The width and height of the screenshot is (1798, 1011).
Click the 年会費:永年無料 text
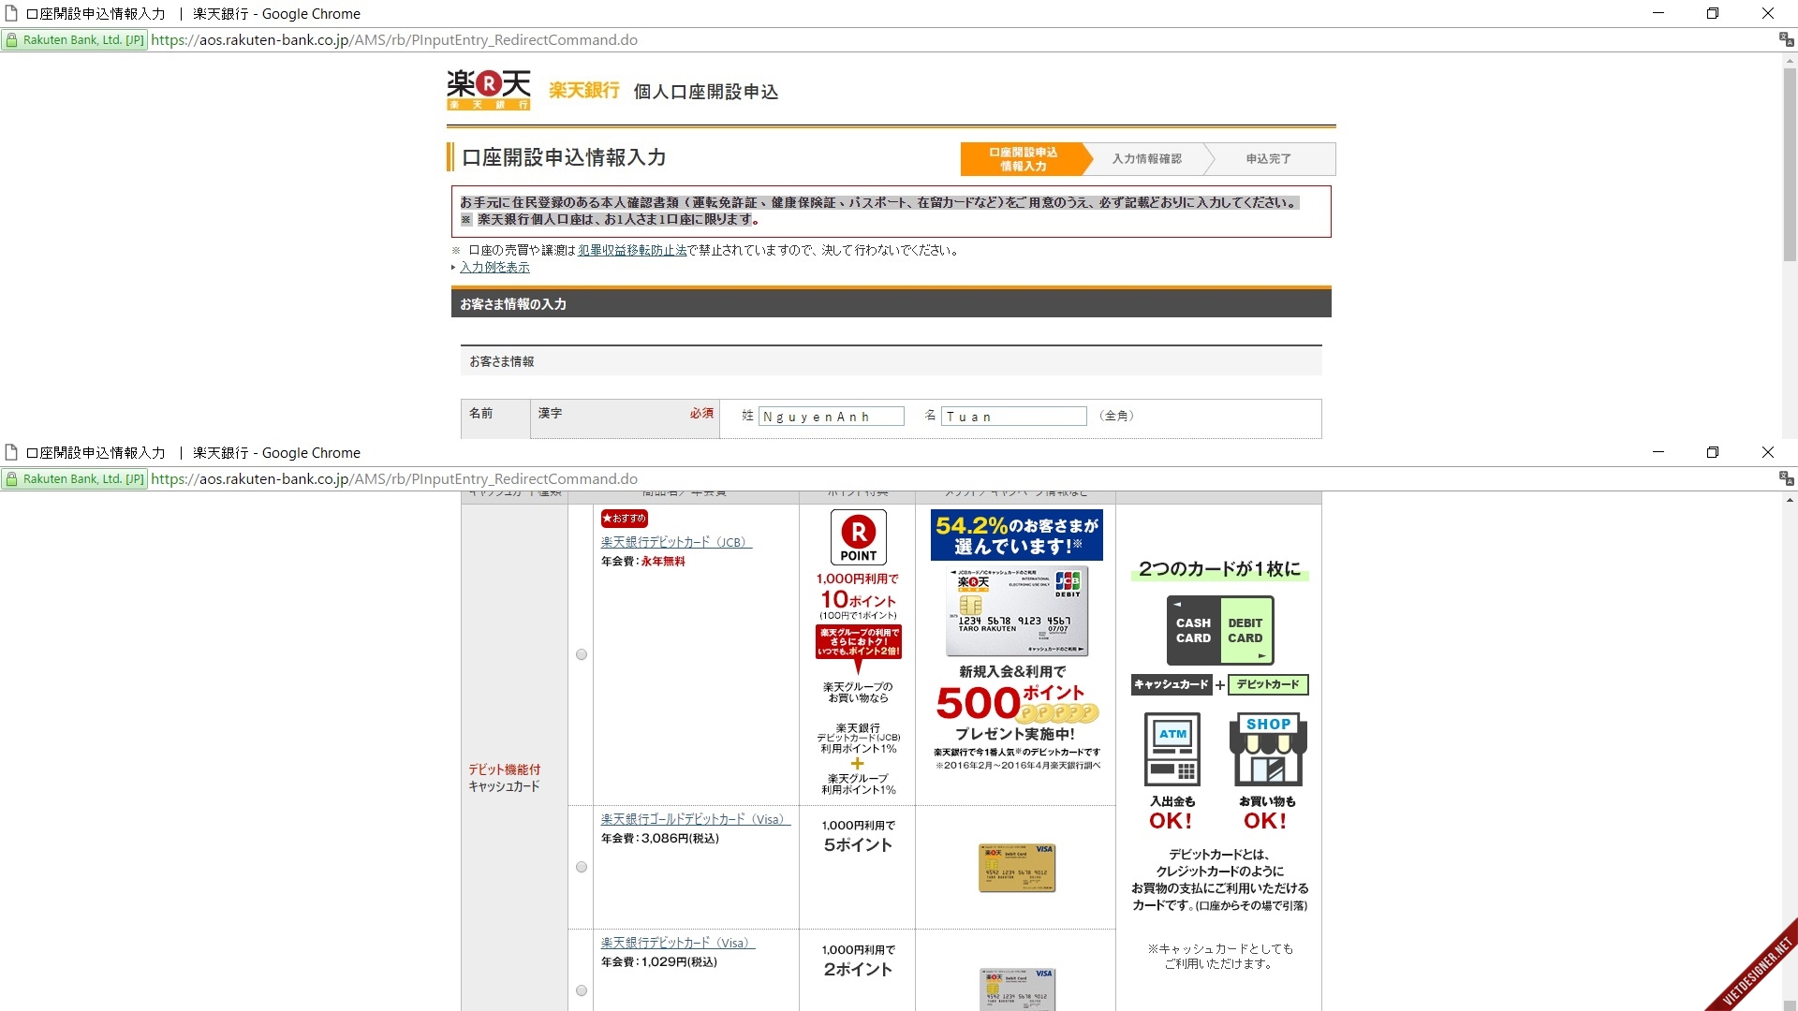point(643,562)
